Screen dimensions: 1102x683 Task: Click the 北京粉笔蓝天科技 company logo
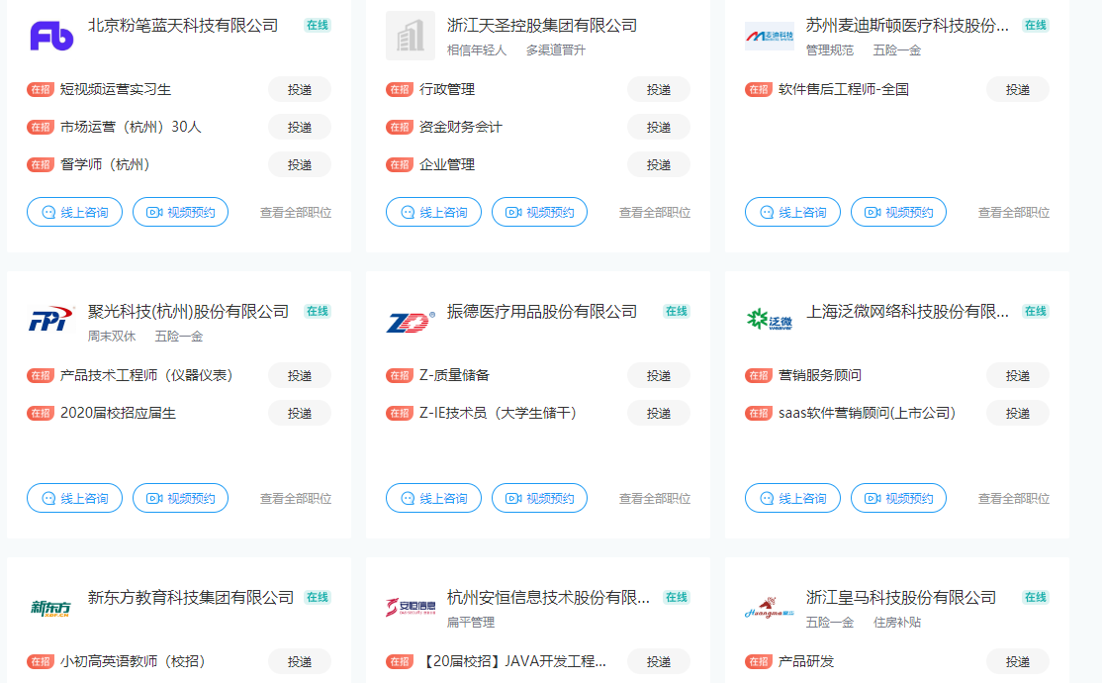tap(51, 36)
